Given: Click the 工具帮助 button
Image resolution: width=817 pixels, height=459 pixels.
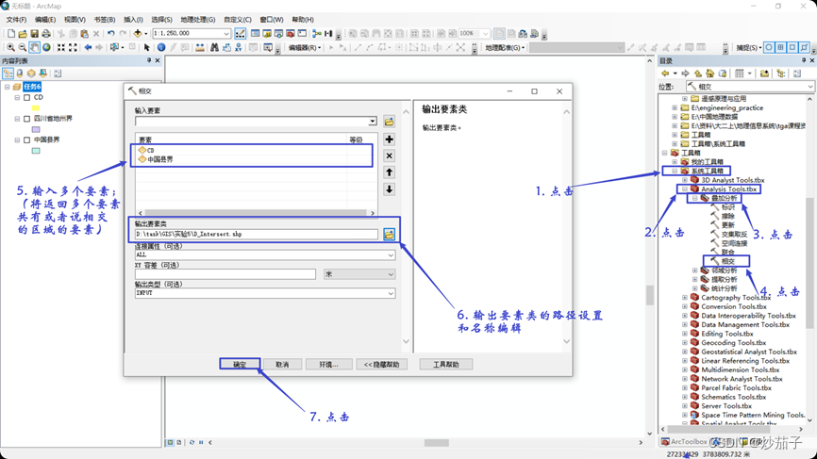Looking at the screenshot, I should coord(446,365).
